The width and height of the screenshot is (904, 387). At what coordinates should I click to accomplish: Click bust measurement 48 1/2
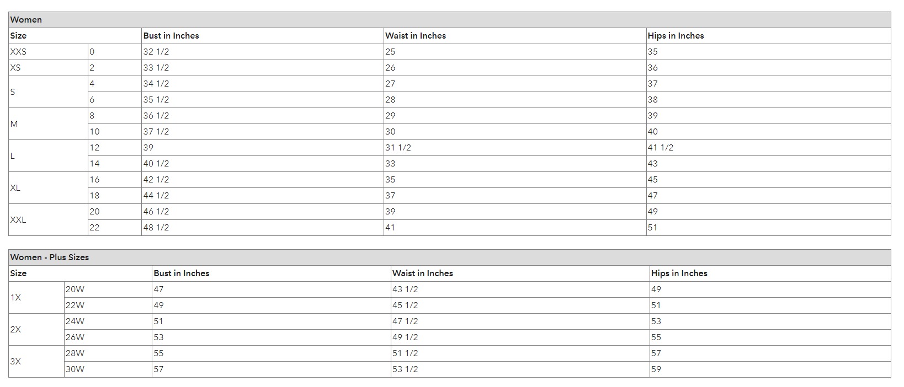pyautogui.click(x=156, y=228)
